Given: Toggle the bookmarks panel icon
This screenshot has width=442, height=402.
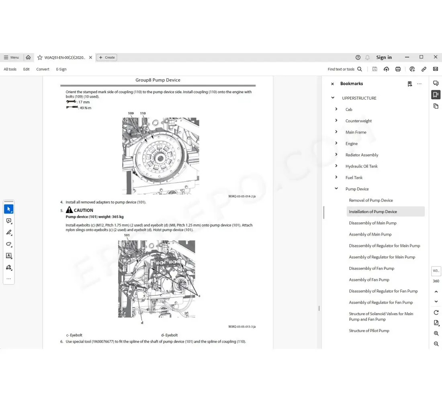Looking at the screenshot, I should pyautogui.click(x=436, y=94).
